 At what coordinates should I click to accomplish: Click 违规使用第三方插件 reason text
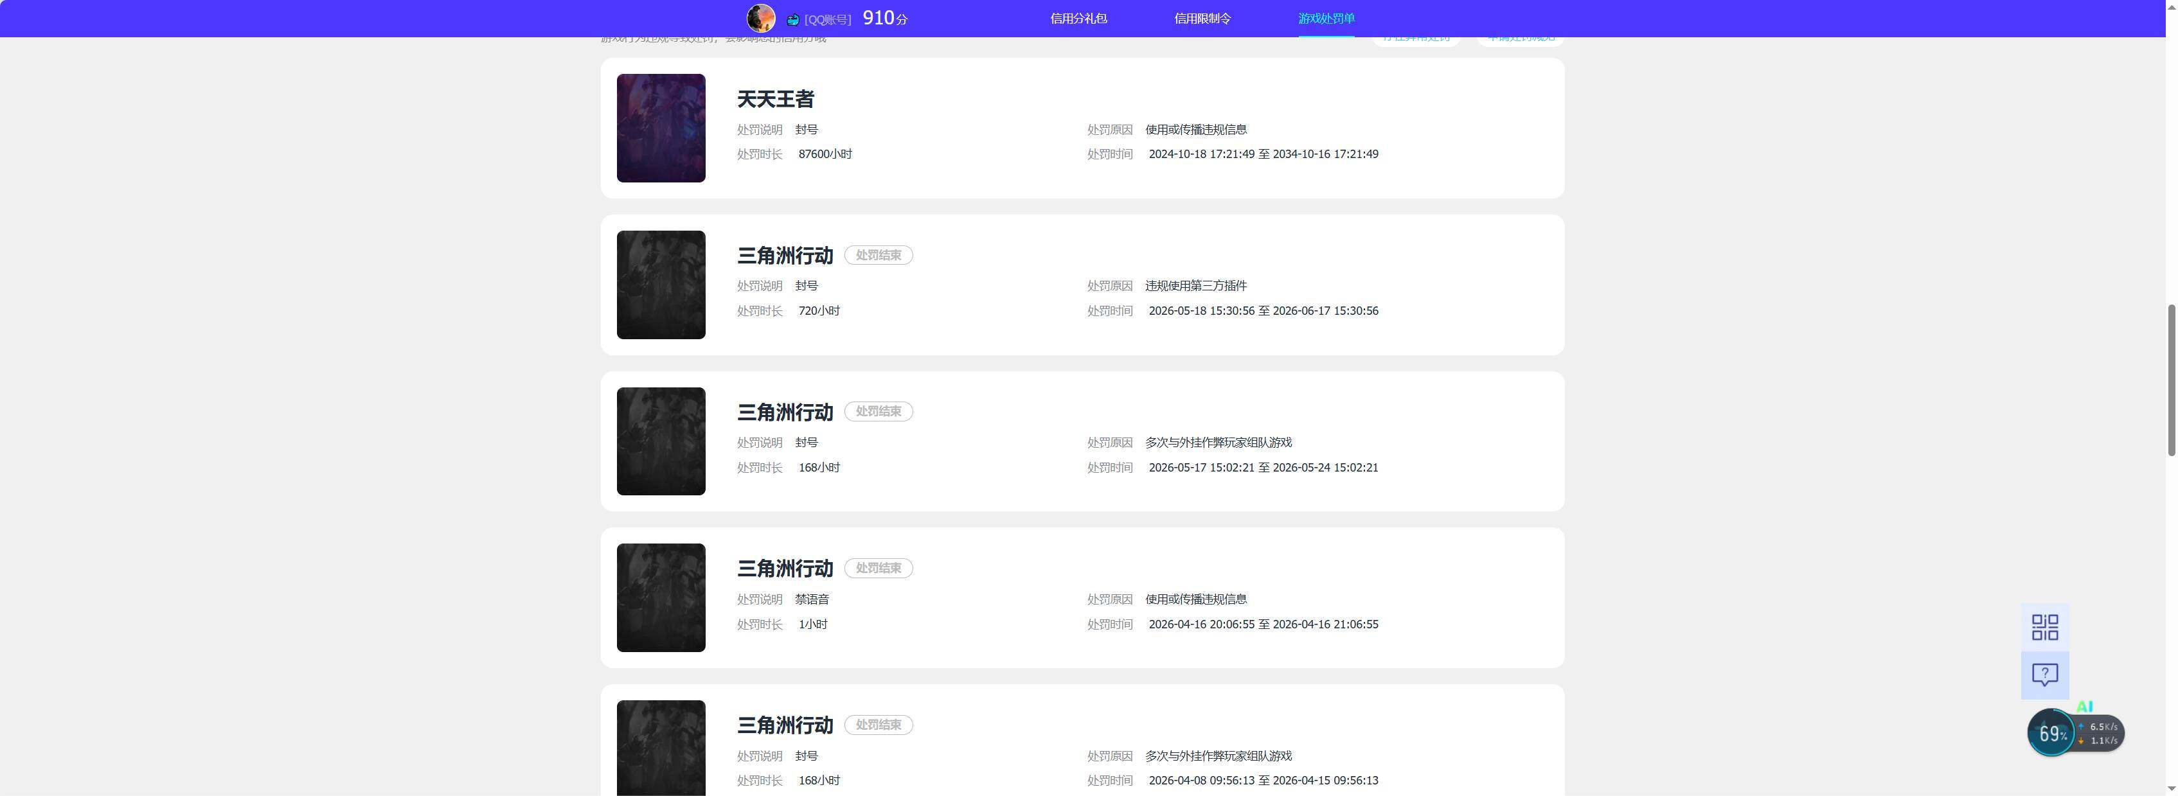[1195, 286]
